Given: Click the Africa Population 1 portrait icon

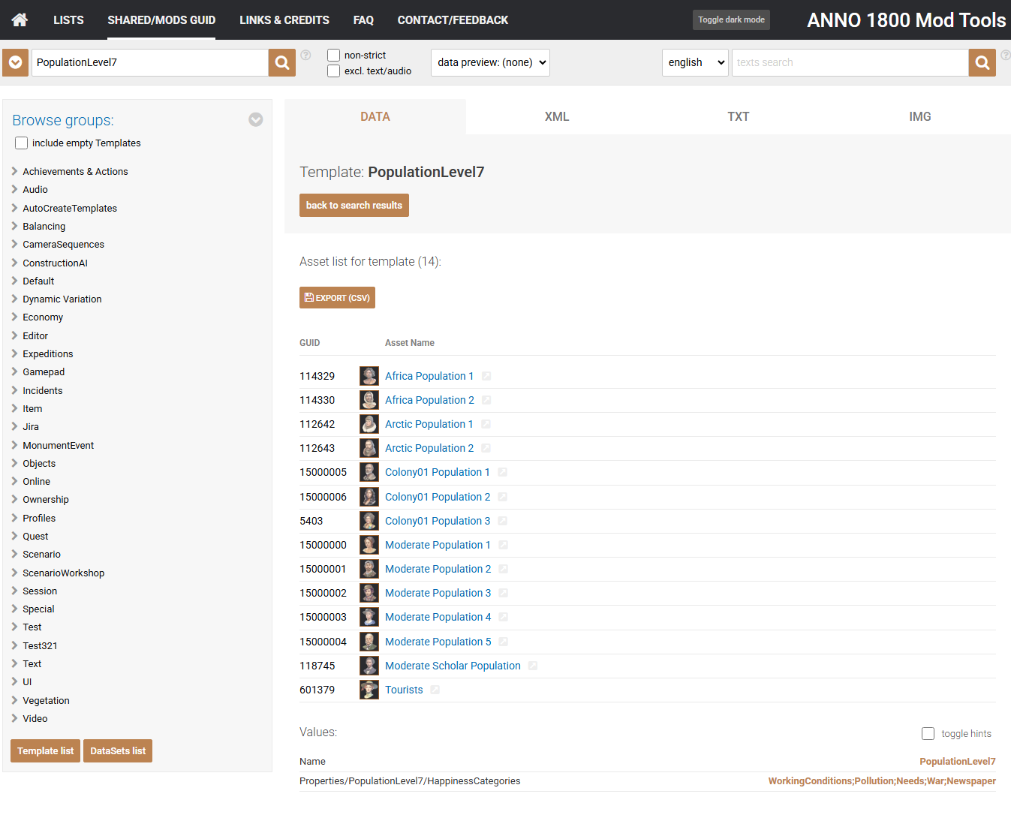Looking at the screenshot, I should tap(369, 376).
